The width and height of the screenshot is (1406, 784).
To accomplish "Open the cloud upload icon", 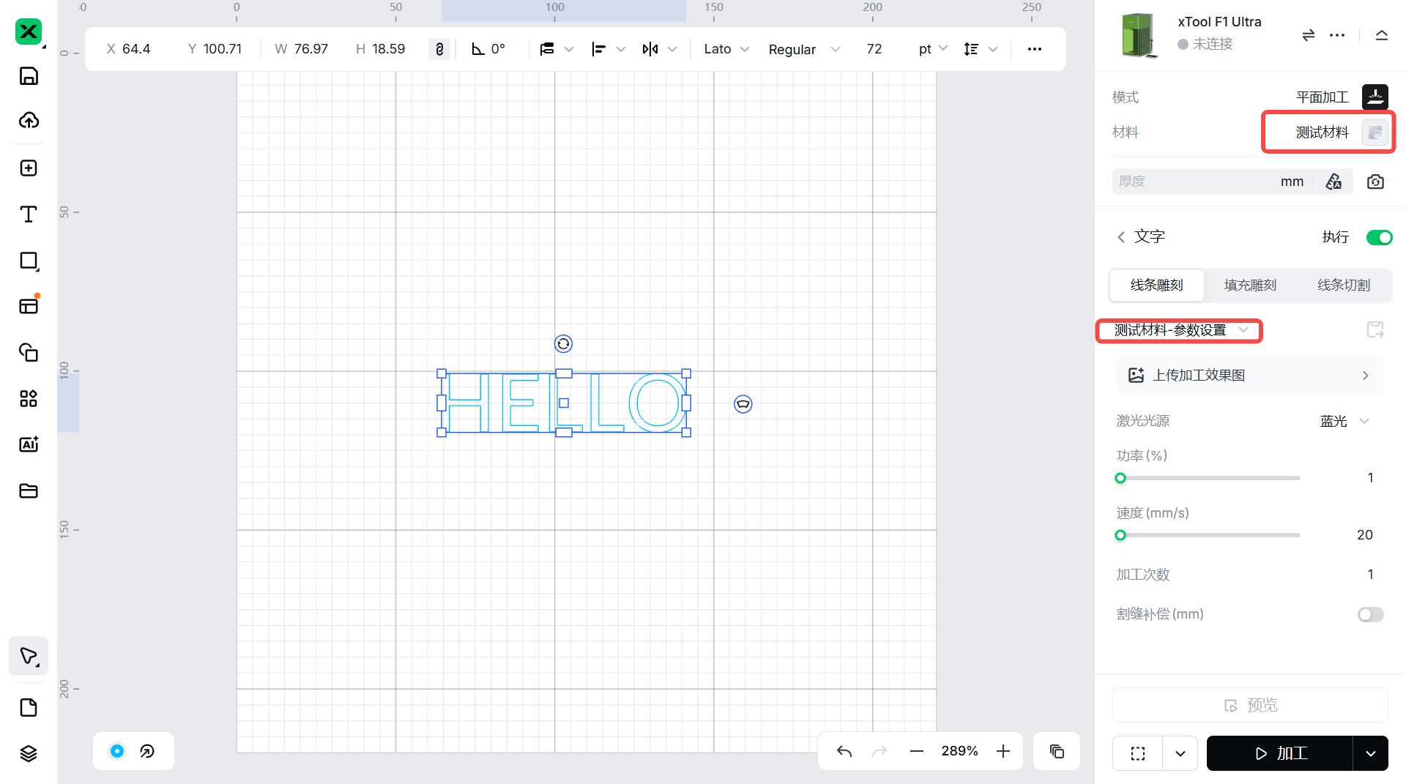I will (29, 120).
